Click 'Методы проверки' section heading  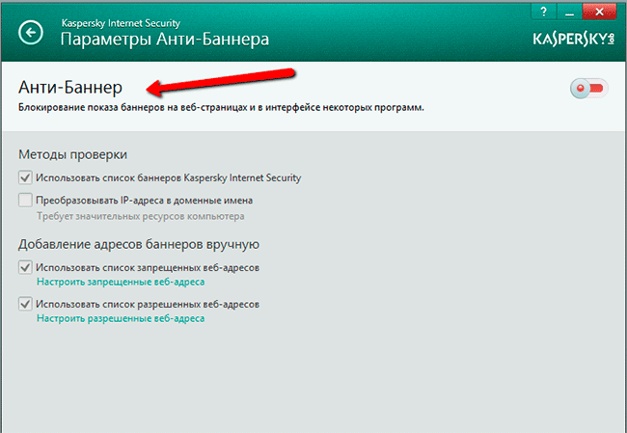pos(72,154)
